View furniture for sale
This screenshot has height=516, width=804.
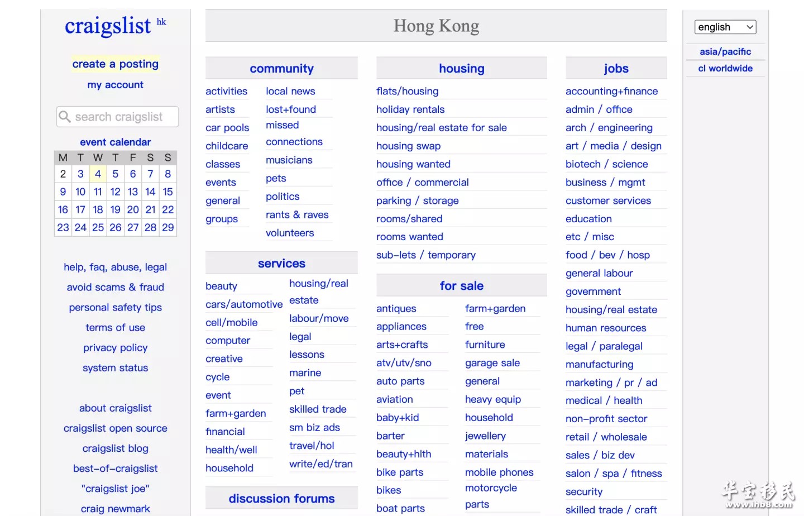(x=485, y=345)
